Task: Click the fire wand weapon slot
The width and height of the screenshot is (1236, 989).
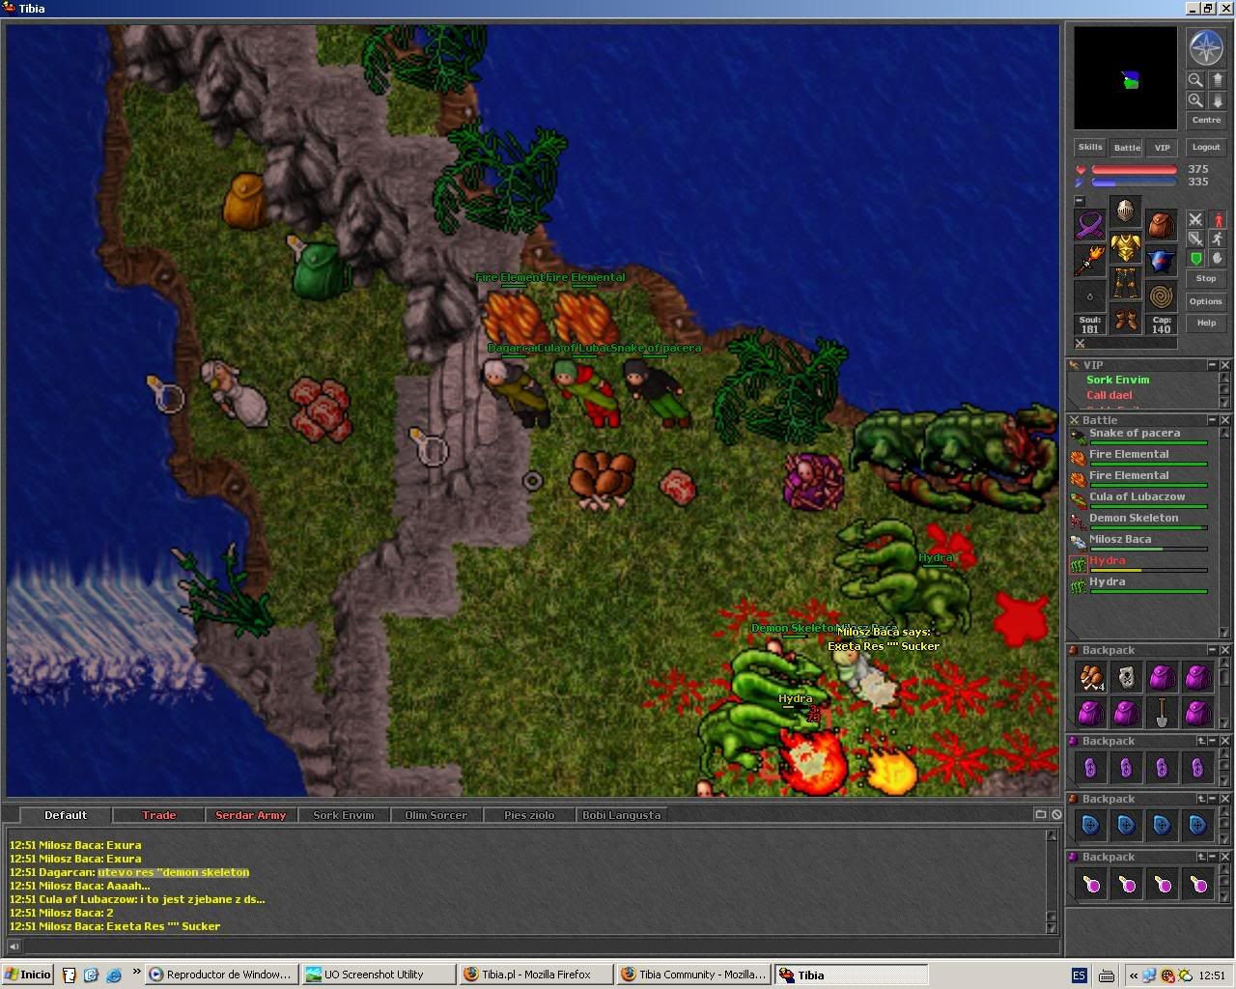Action: [x=1090, y=261]
